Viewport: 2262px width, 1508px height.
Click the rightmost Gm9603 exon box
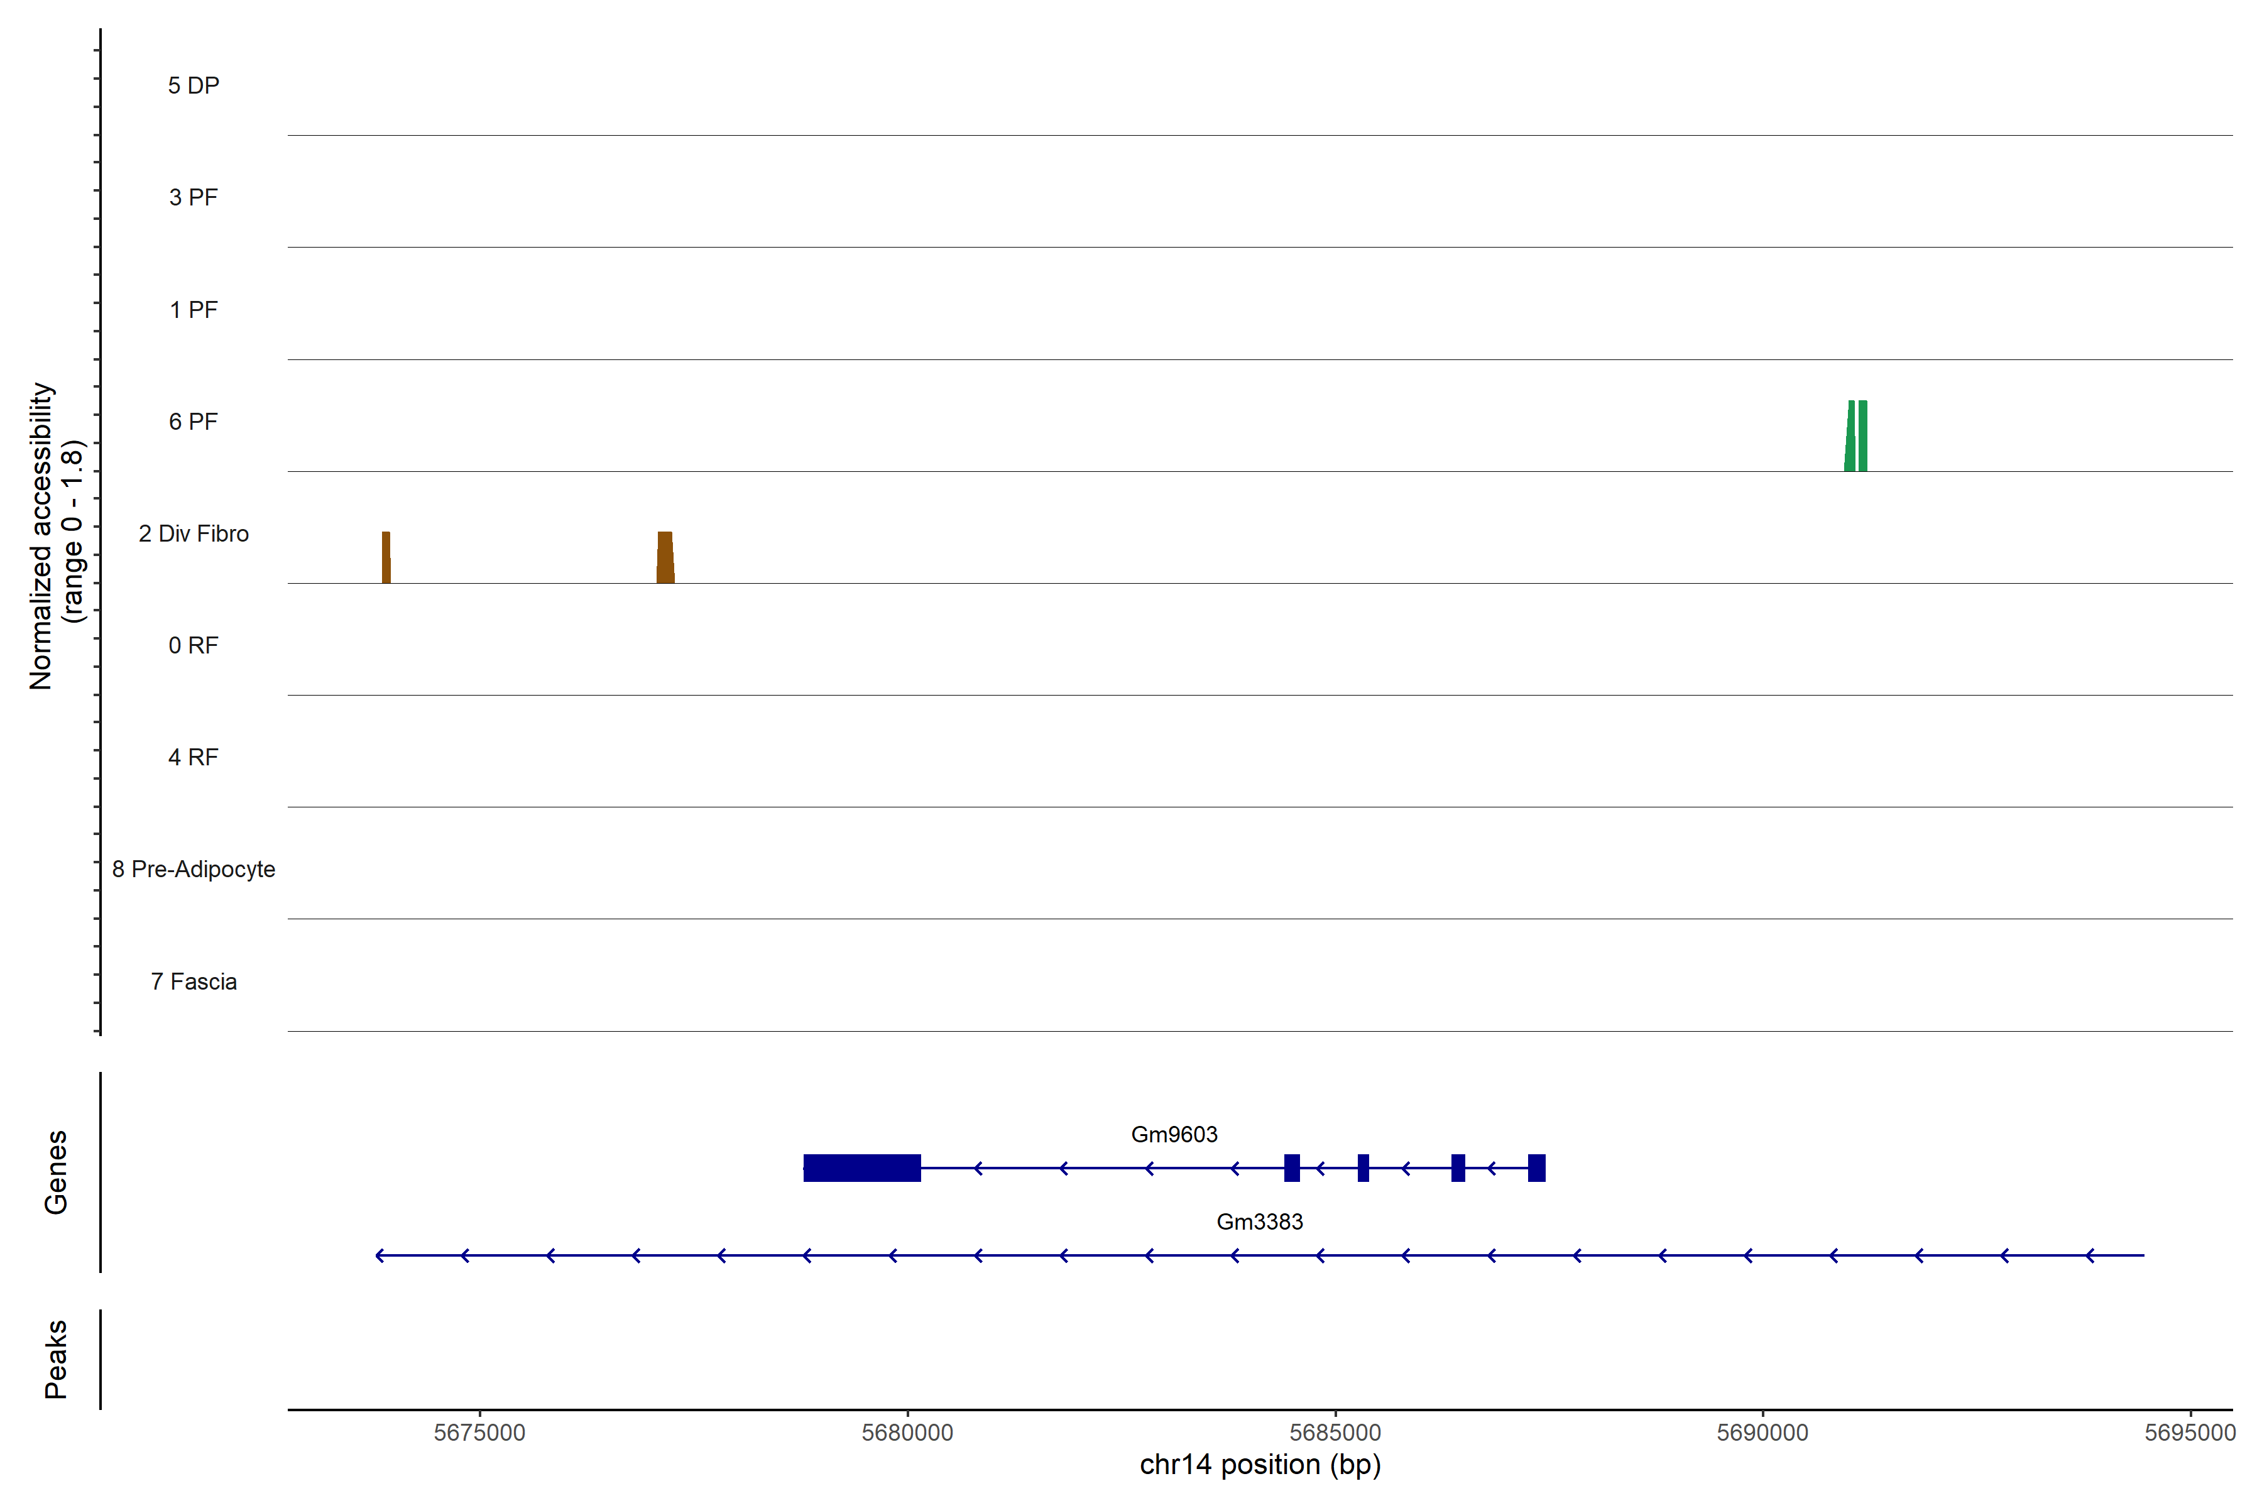(x=1537, y=1167)
